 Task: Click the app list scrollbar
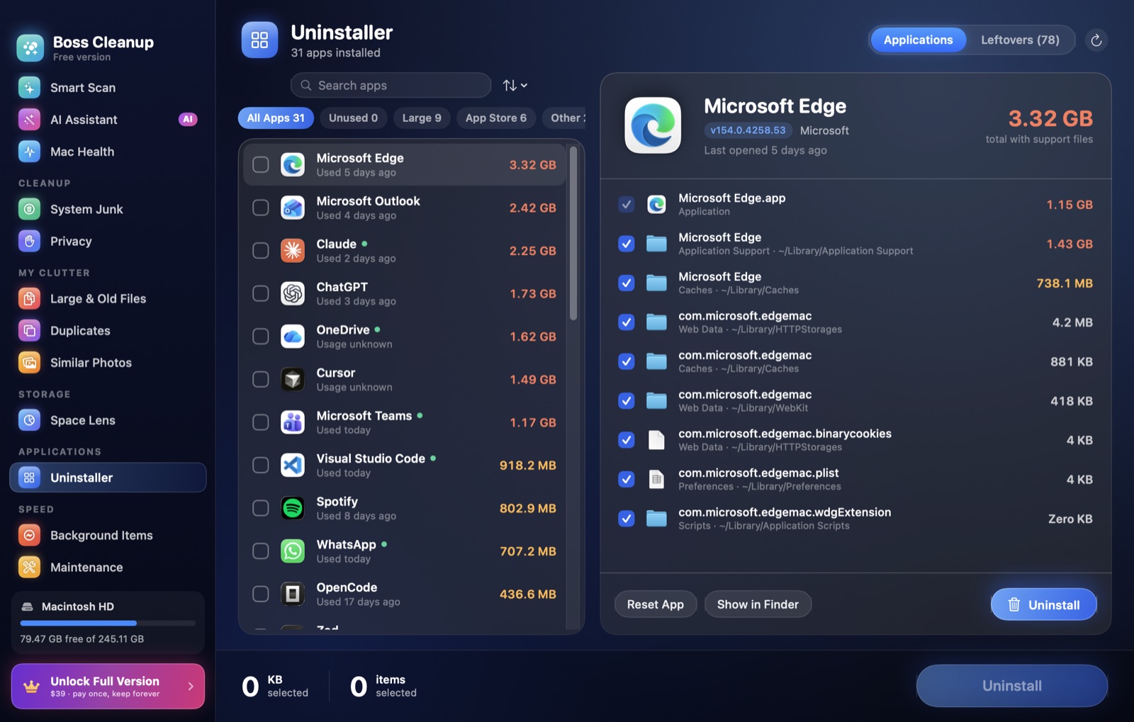[573, 234]
